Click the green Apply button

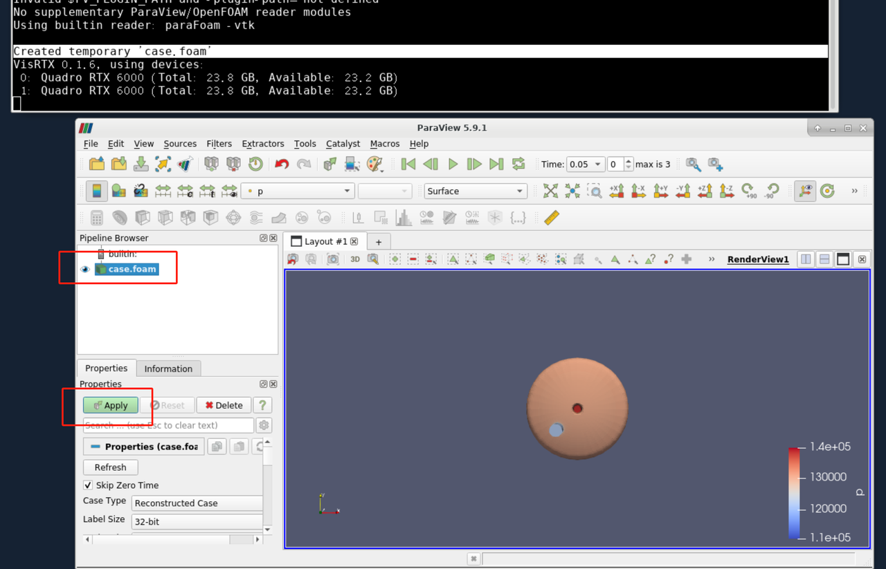pos(110,405)
